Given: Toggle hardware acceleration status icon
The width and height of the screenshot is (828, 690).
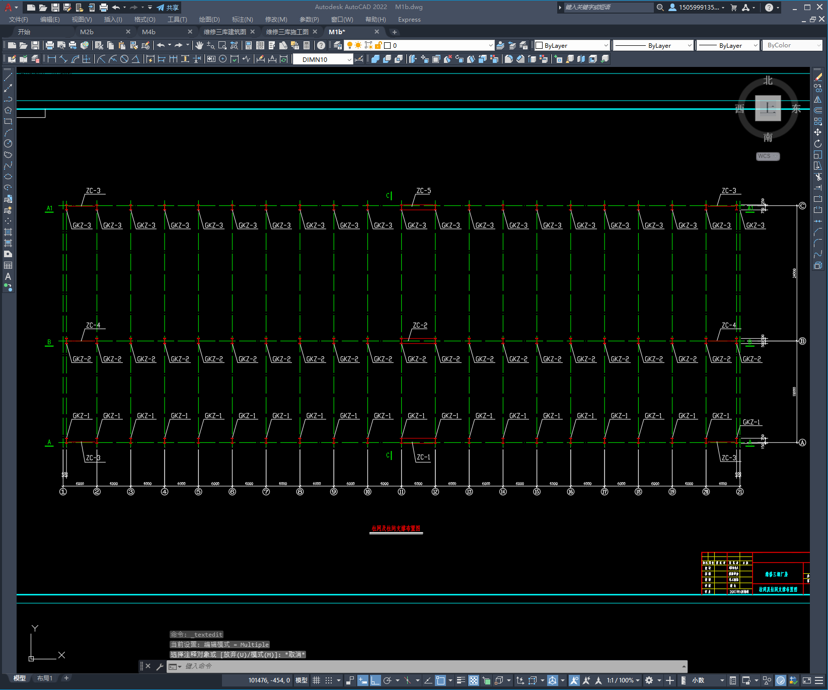Looking at the screenshot, I should point(781,680).
